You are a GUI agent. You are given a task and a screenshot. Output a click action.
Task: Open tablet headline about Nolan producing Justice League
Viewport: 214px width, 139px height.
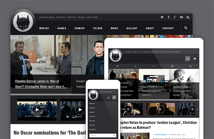pos(158,125)
